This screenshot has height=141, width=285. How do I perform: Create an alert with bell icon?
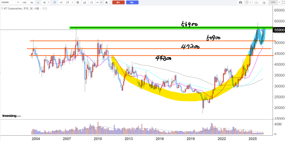click(x=107, y=2)
